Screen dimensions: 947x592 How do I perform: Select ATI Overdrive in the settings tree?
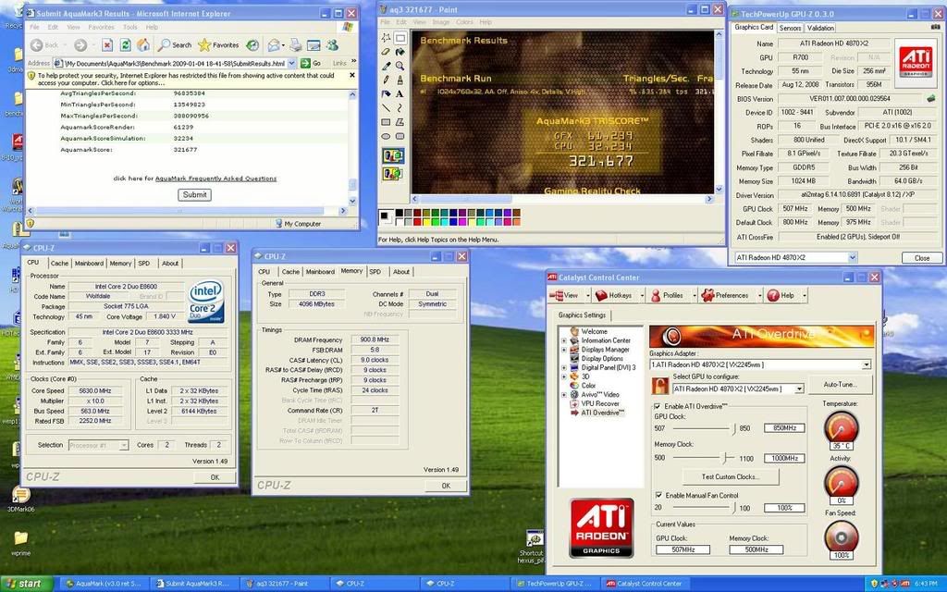coord(602,413)
